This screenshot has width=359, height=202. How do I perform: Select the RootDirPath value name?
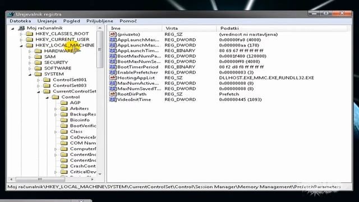tap(132, 94)
